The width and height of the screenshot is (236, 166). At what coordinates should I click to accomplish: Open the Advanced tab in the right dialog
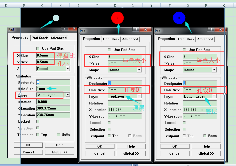point(205,39)
